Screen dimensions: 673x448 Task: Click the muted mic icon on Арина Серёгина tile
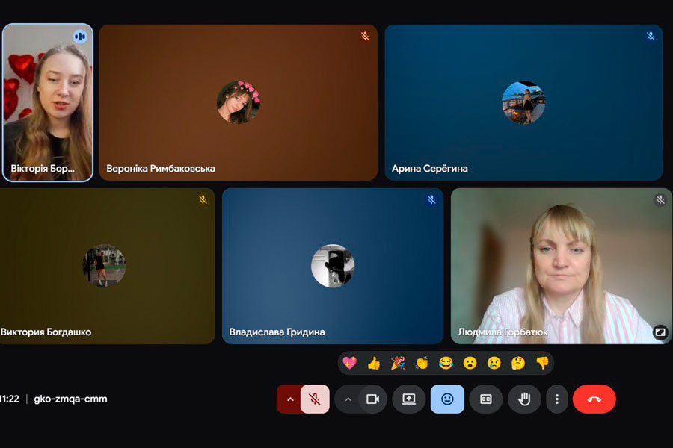coord(651,36)
